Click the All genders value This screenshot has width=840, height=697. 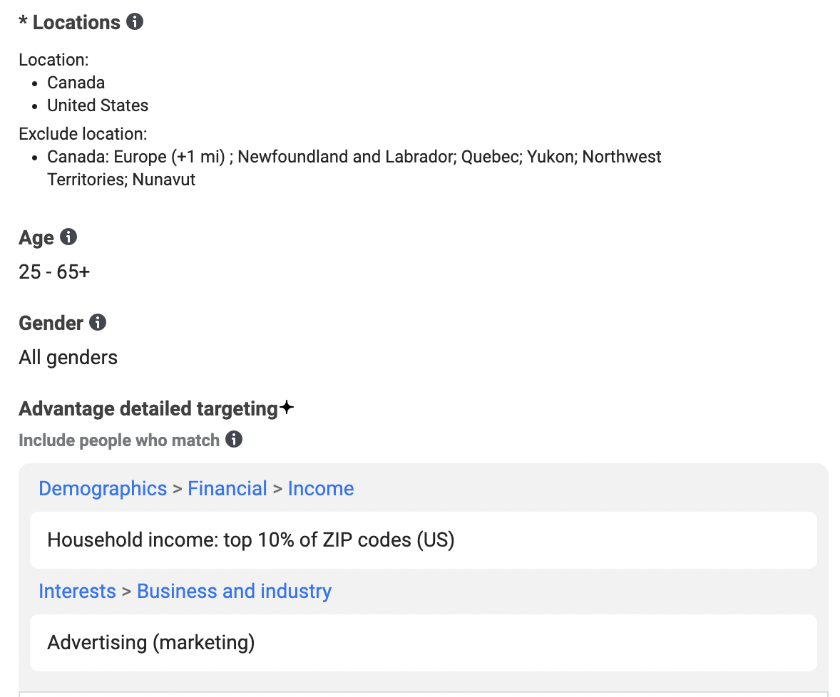68,358
